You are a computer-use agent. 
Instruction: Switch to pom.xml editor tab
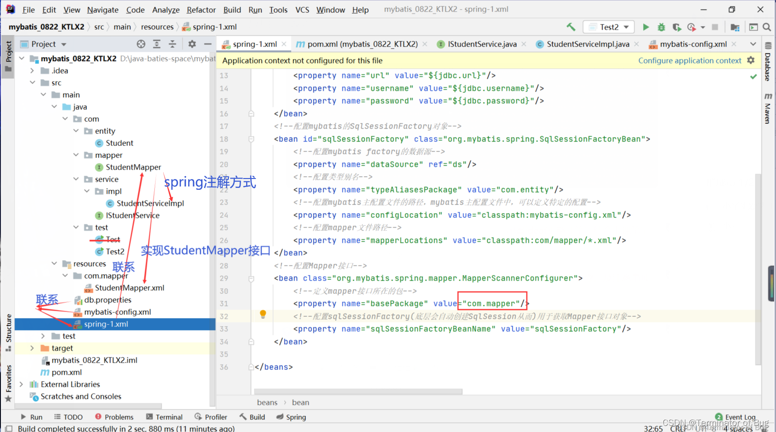point(362,44)
